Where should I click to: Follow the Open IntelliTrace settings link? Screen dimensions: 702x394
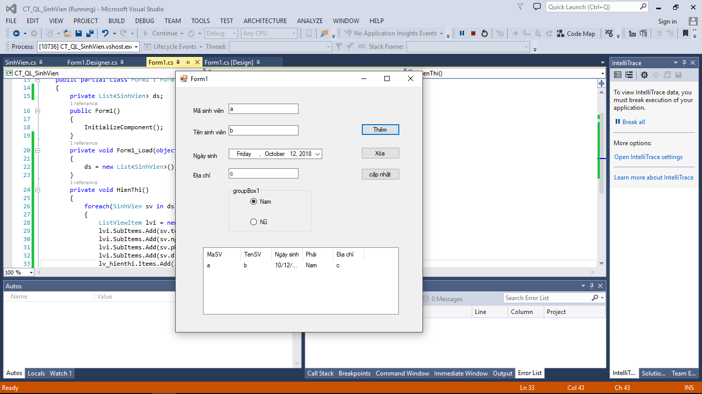point(649,157)
